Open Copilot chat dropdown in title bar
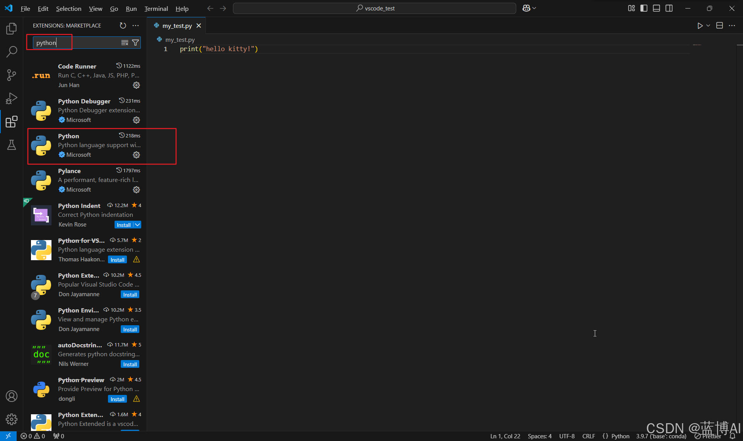The image size is (743, 441). pyautogui.click(x=534, y=8)
